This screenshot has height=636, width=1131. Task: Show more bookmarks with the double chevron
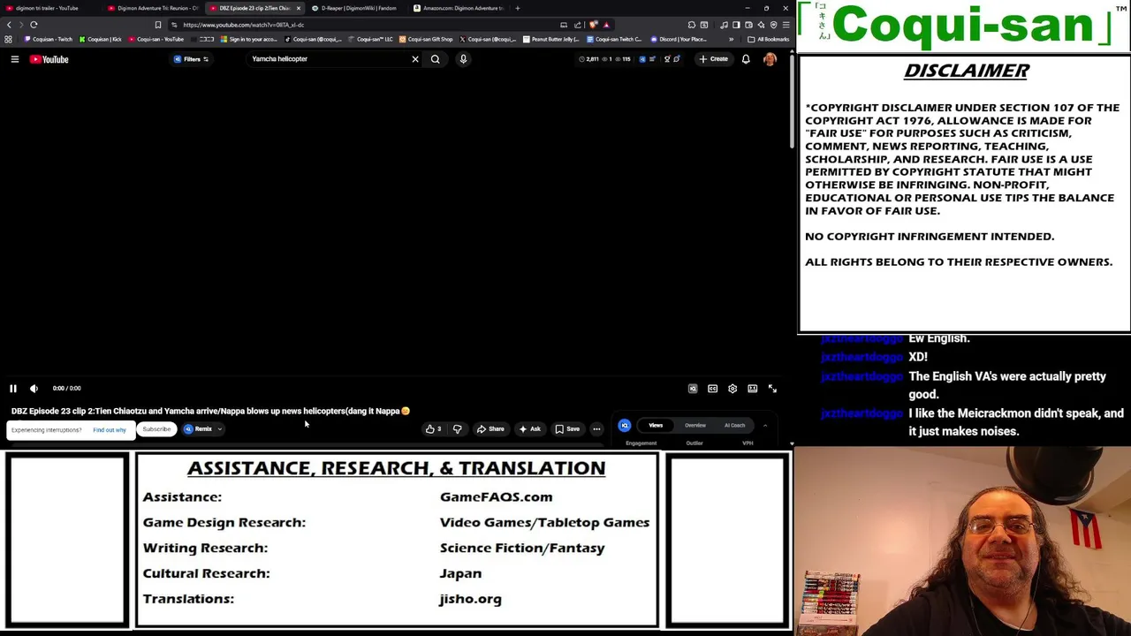tap(731, 39)
